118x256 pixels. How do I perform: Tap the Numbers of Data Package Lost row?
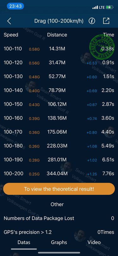[59, 218]
